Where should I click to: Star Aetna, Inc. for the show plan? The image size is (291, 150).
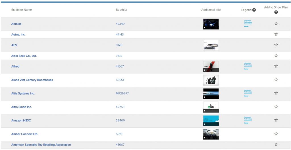point(276,34)
